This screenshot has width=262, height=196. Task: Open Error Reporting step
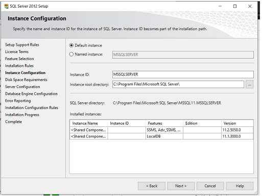coord(18,101)
